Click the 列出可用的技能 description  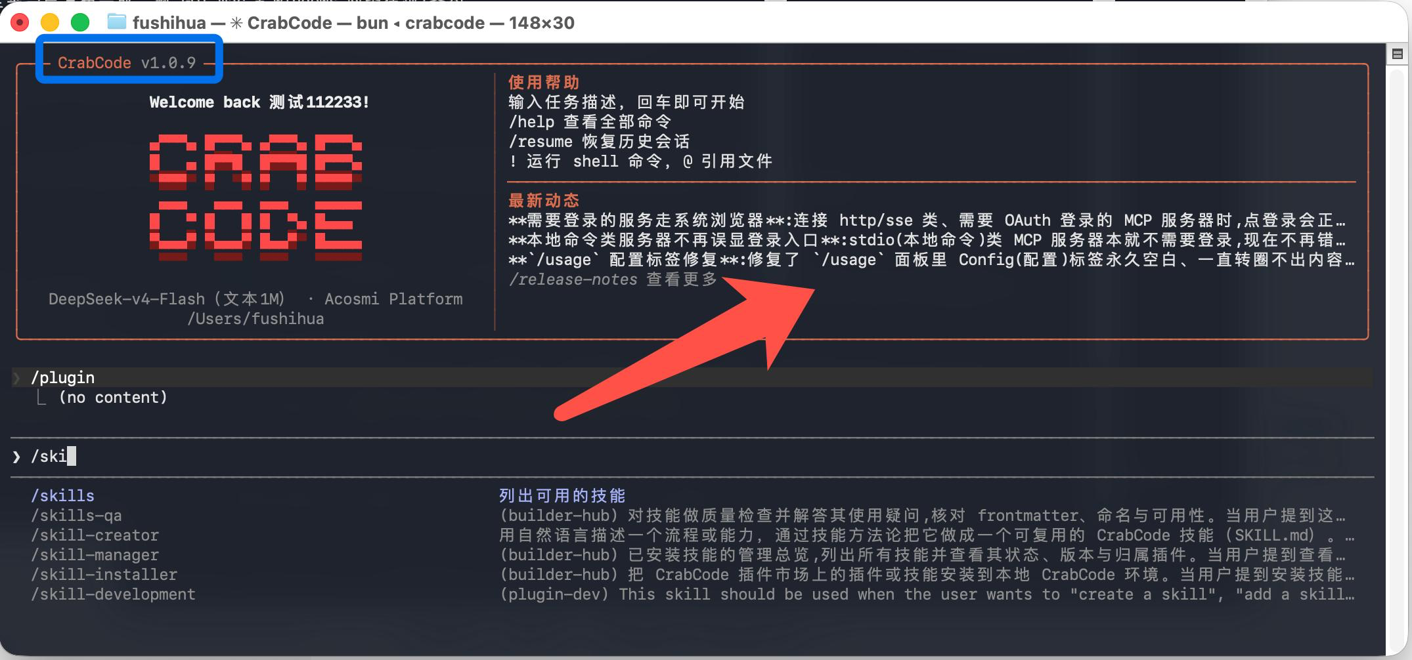[x=562, y=496]
